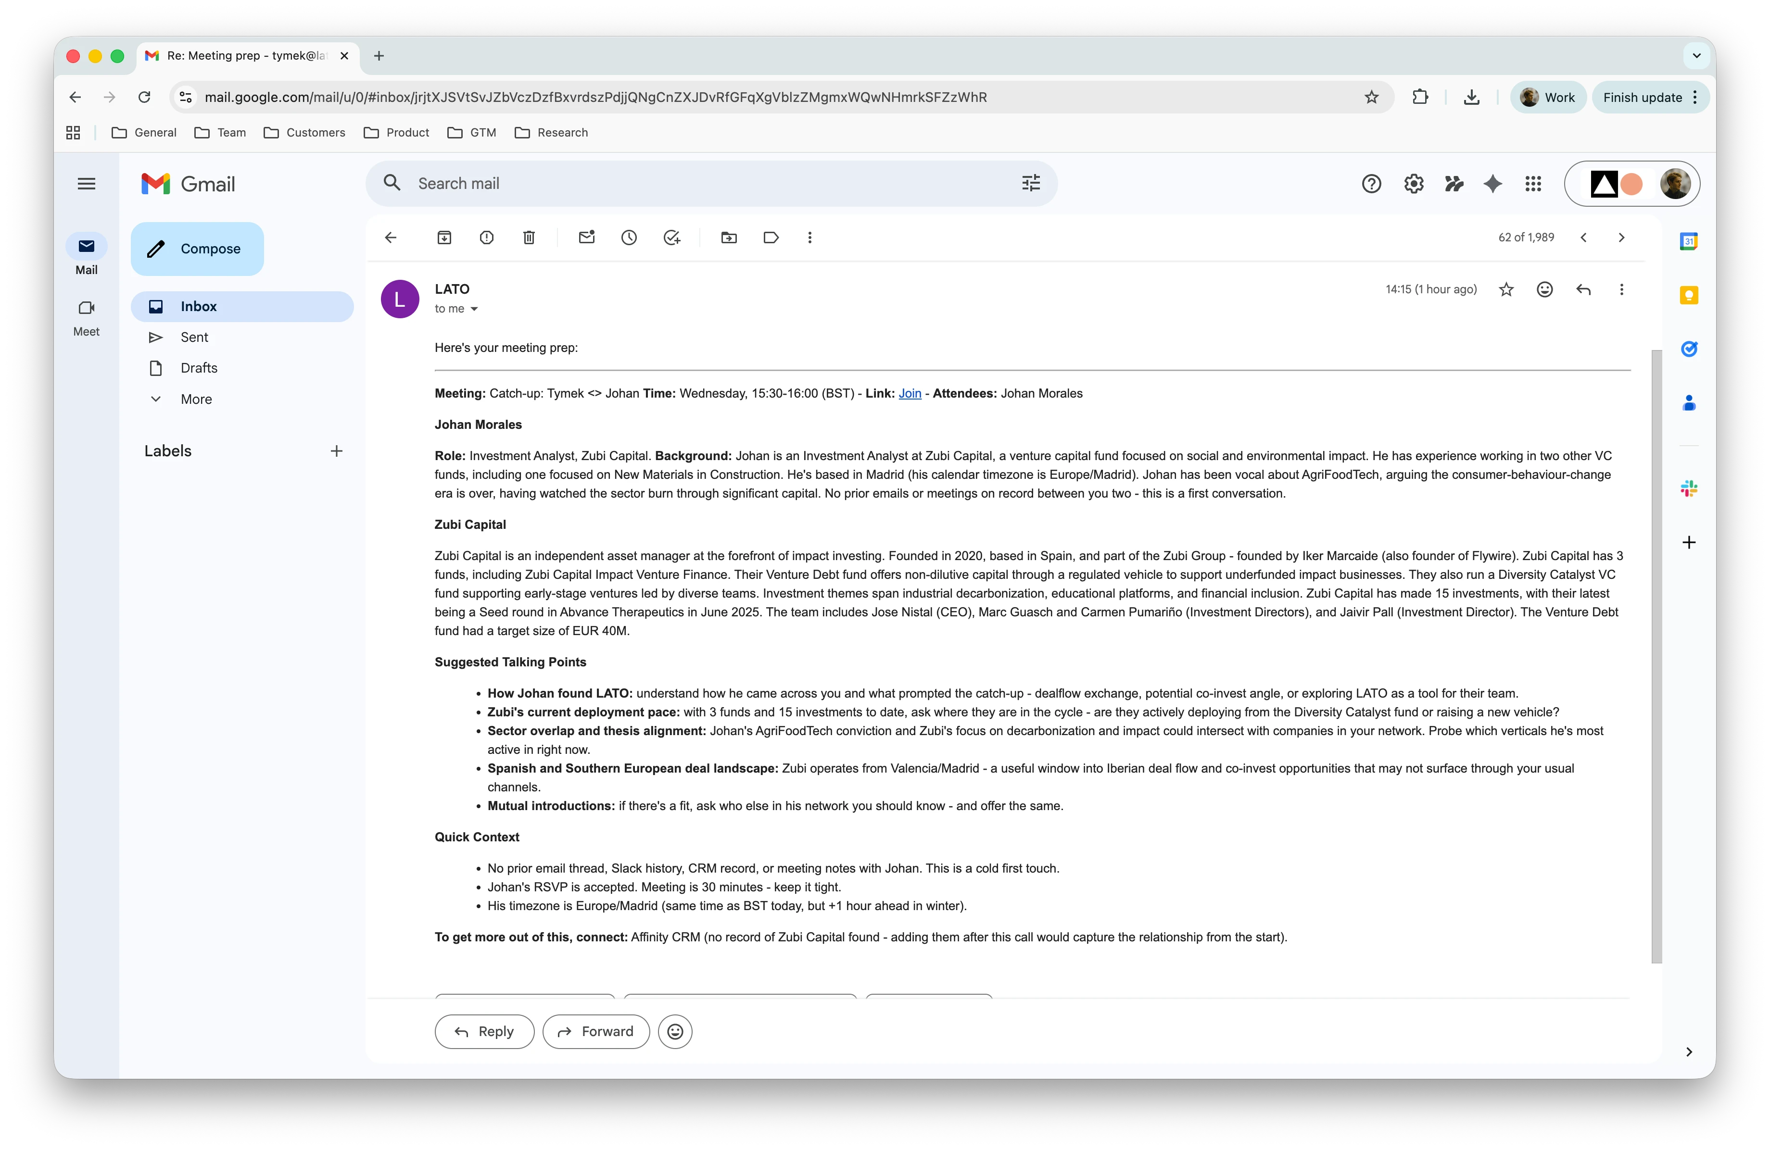The width and height of the screenshot is (1770, 1150).
Task: Open Google Calendar side panel
Action: tap(1689, 241)
